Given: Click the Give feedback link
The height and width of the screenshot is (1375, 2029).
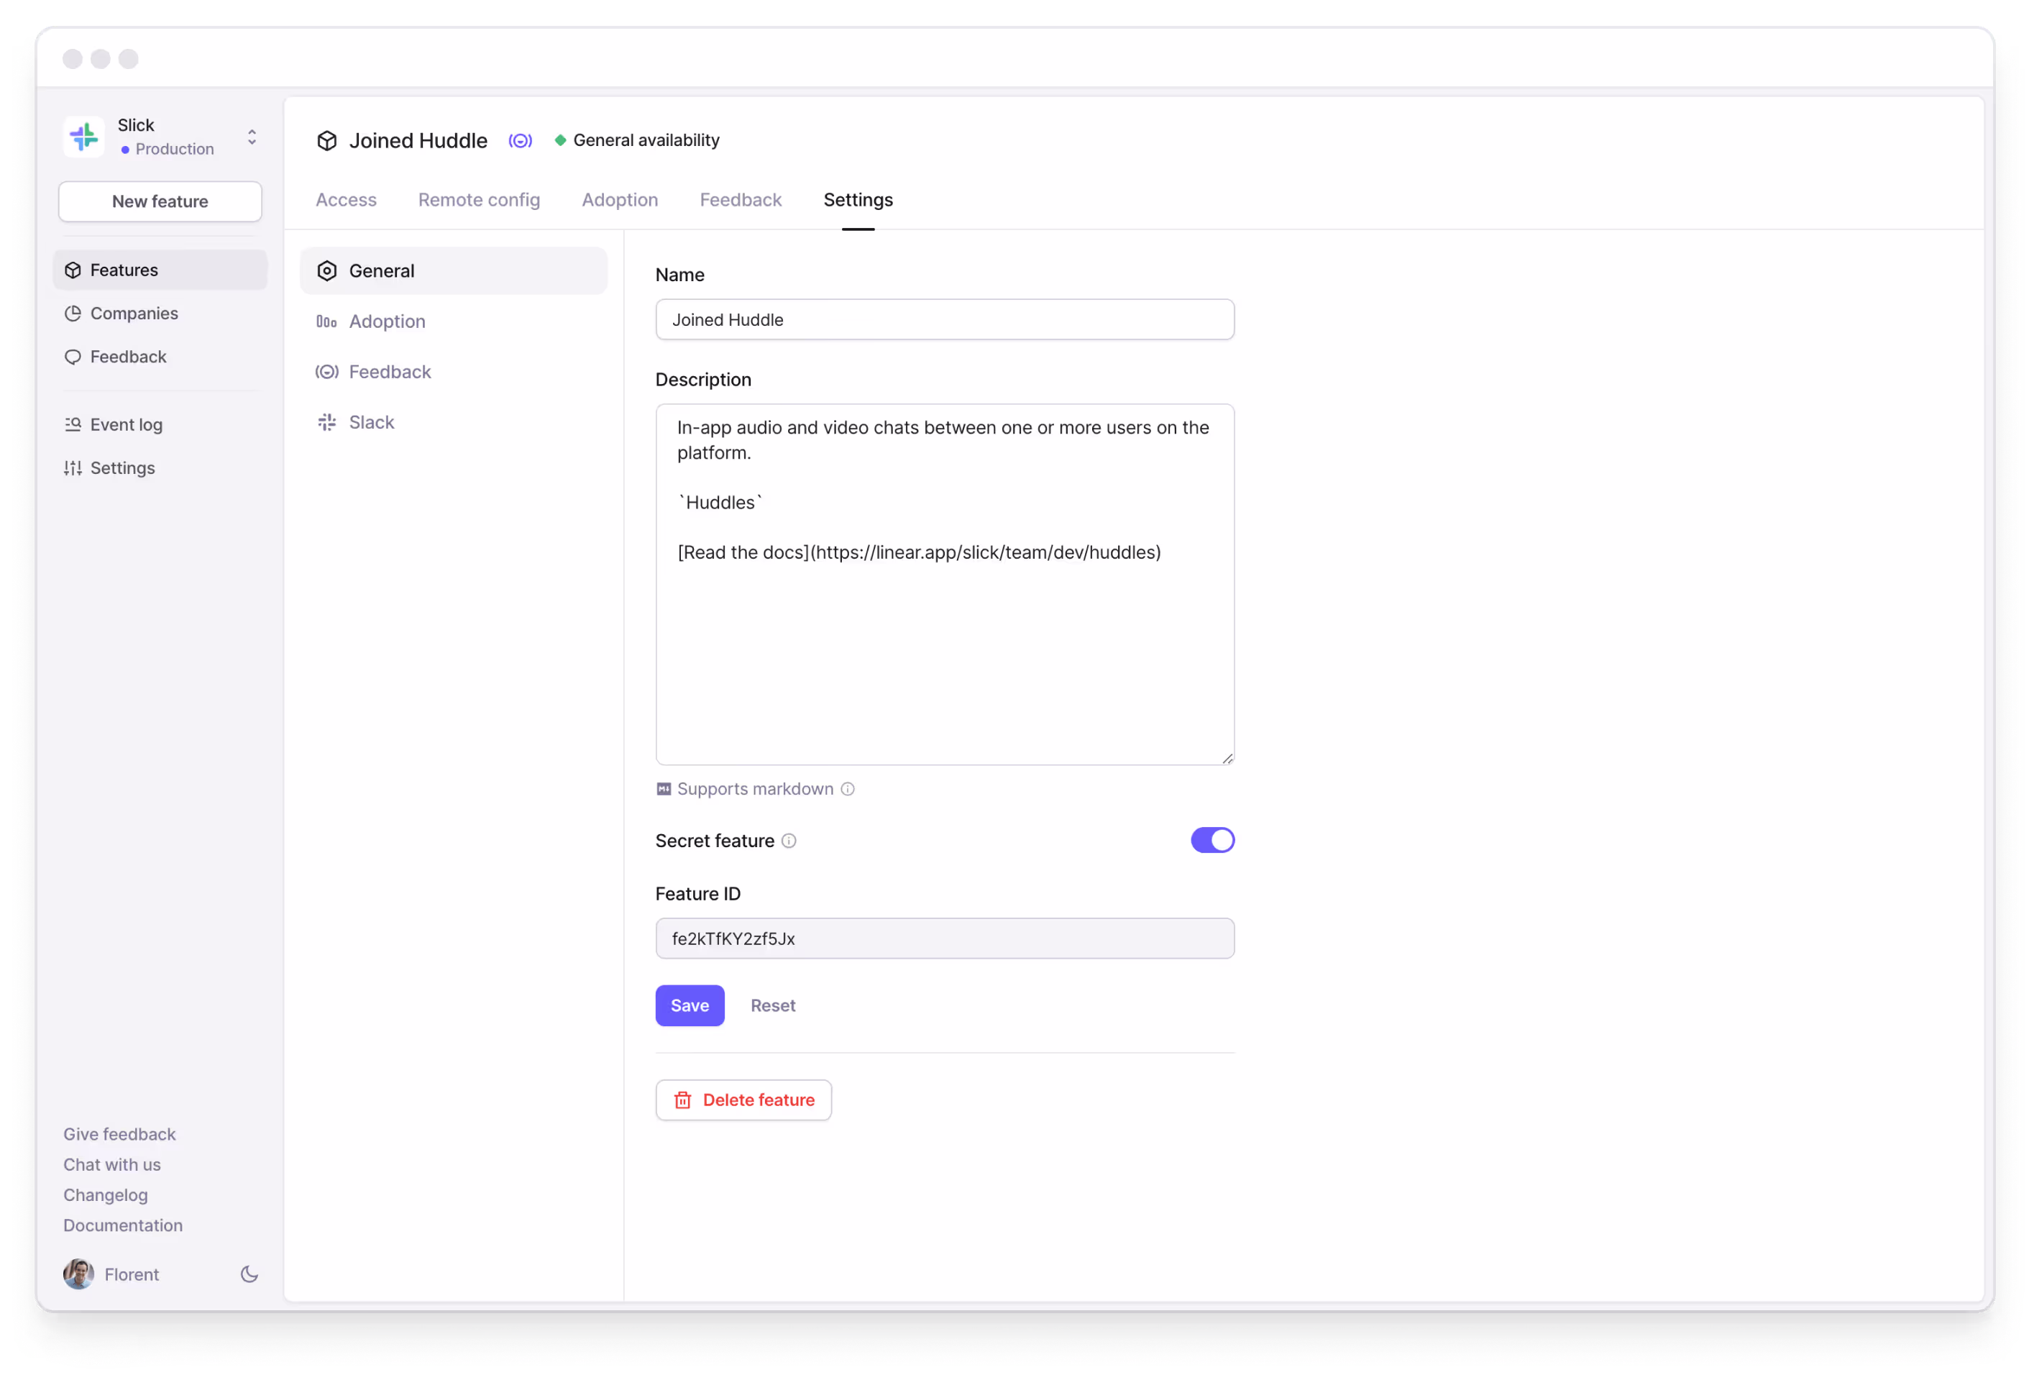Looking at the screenshot, I should 119,1135.
